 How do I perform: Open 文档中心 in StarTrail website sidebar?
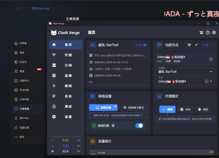pos(28,81)
